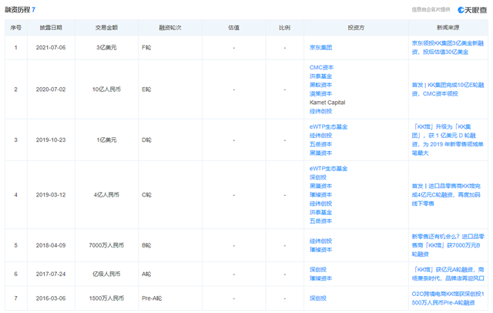The width and height of the screenshot is (493, 313).
Task: Open 渶策资本 investor link in E轮 row
Action: point(320,94)
